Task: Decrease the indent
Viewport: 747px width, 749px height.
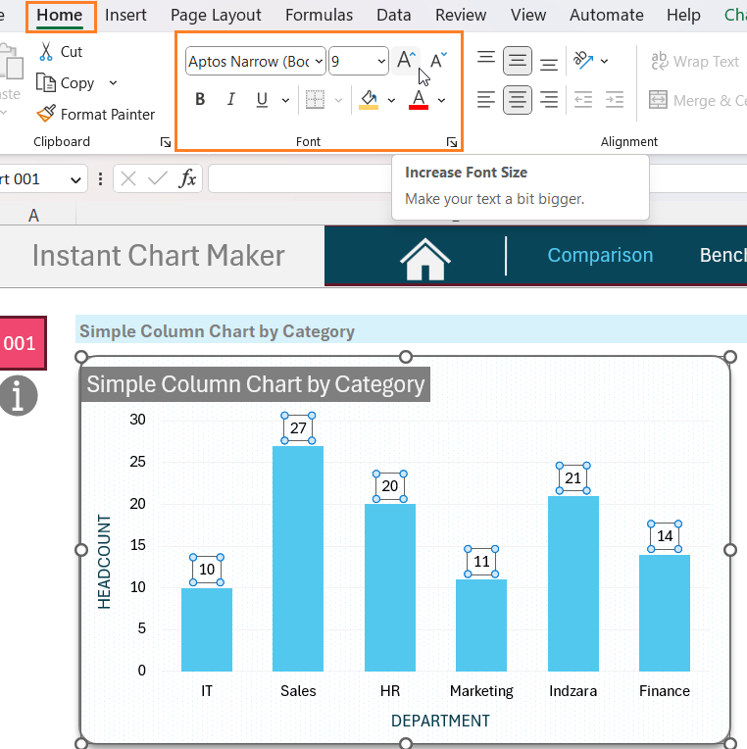Action: pyautogui.click(x=583, y=100)
